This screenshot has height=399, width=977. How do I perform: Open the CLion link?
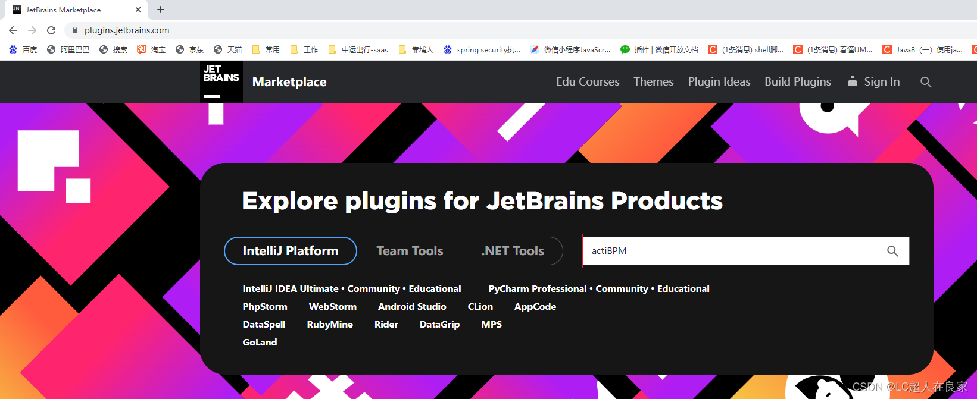coord(480,307)
